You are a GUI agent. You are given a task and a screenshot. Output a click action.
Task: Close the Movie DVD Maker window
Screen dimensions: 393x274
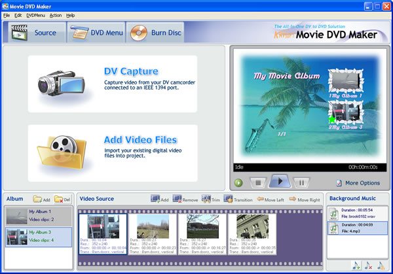386,7
